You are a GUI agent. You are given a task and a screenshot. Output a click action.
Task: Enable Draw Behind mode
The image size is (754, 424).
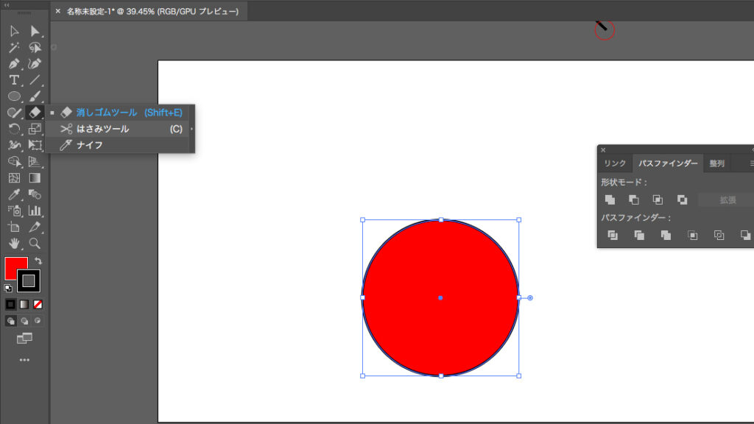[x=24, y=321]
